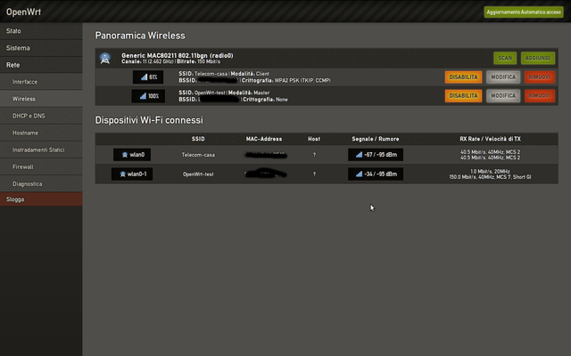Click the wlan0 interface badge

point(132,155)
